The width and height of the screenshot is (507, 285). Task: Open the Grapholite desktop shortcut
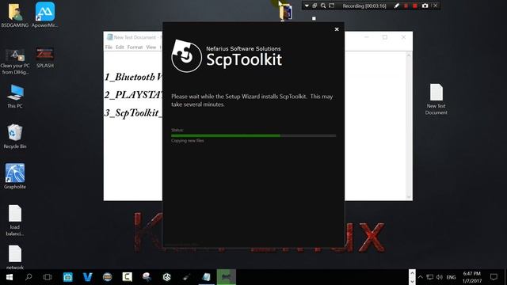coord(15,177)
